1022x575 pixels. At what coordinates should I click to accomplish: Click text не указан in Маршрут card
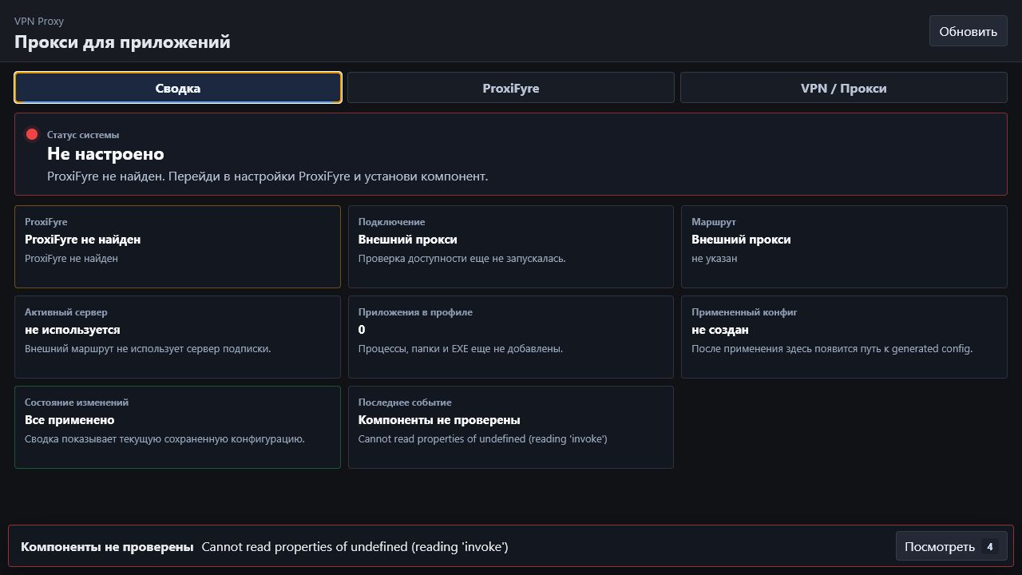tap(715, 258)
